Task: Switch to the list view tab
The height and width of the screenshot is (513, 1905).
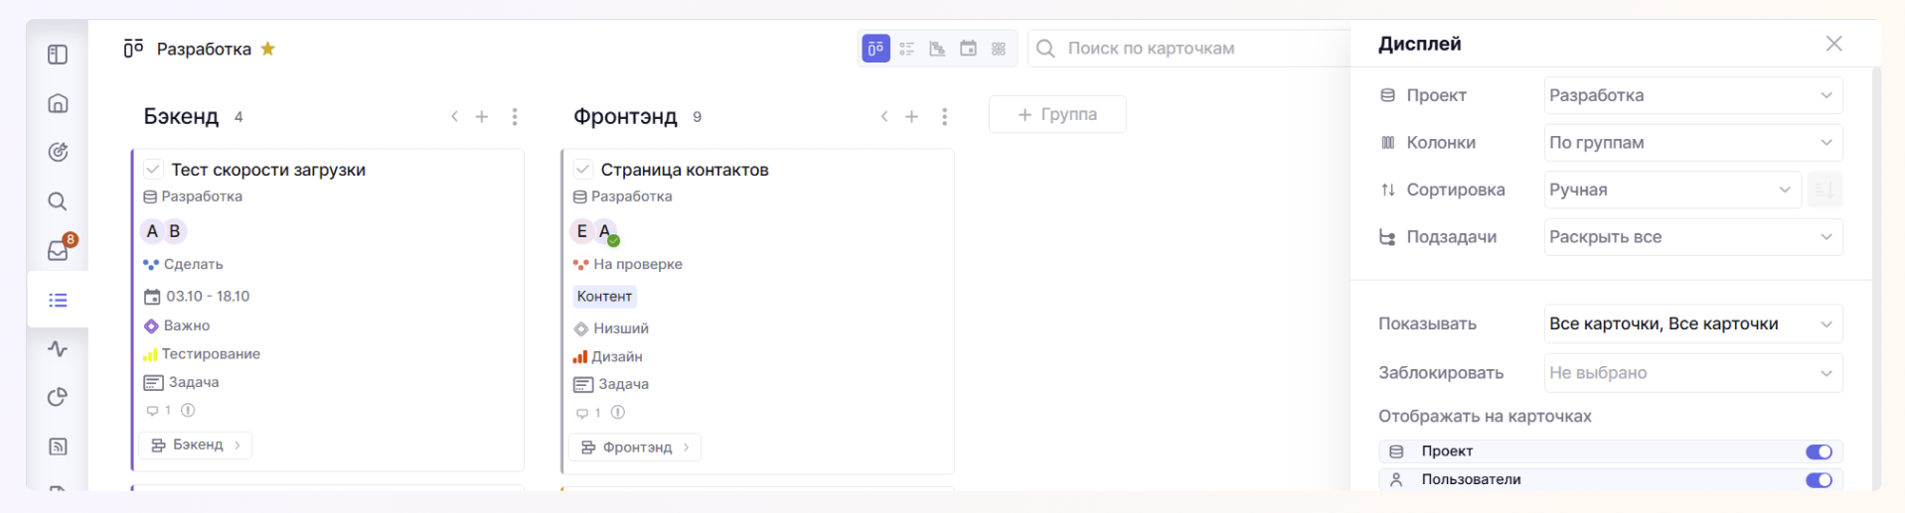Action: pyautogui.click(x=906, y=49)
